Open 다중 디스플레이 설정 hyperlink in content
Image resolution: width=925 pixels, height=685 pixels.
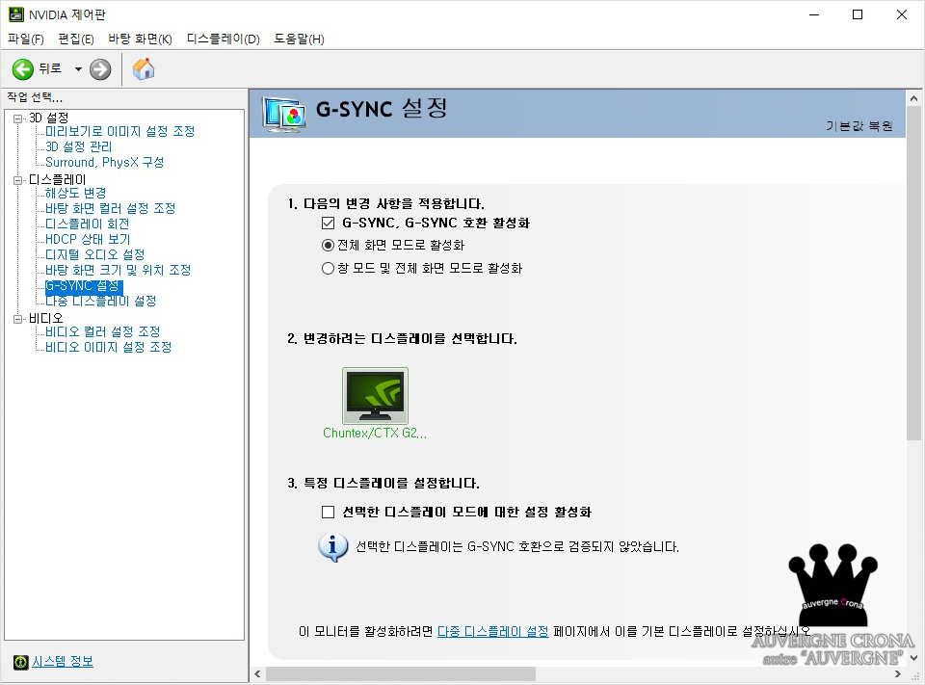click(x=492, y=631)
